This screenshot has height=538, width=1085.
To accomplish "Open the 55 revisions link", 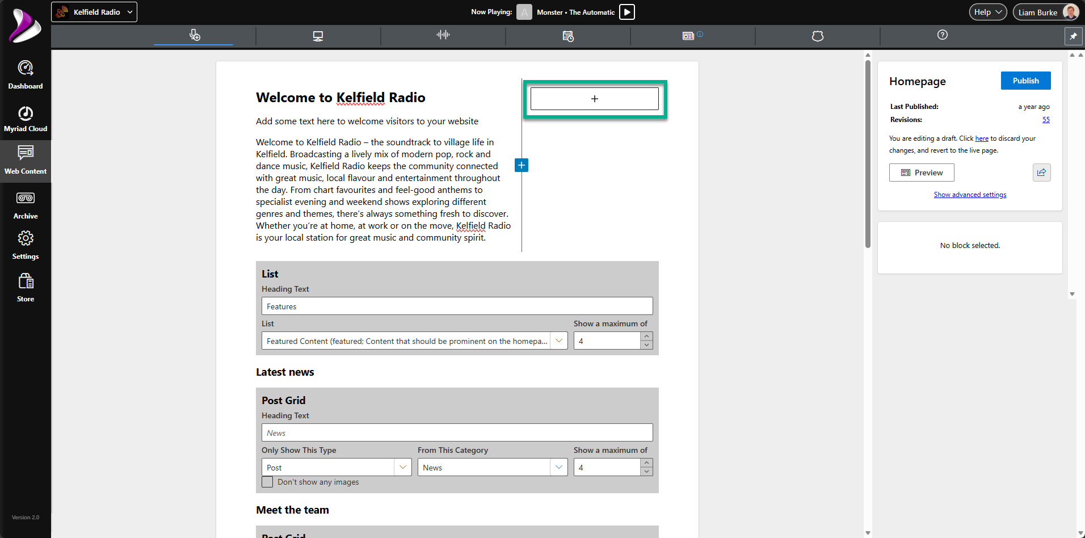I will (1046, 120).
